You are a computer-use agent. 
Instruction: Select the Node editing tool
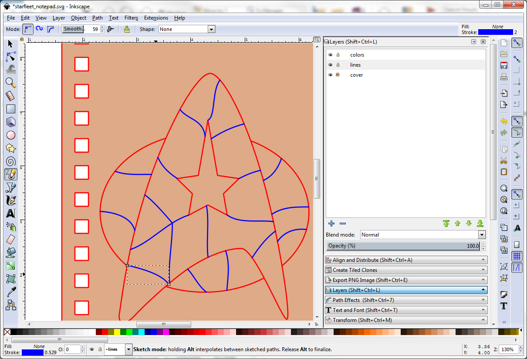point(10,57)
